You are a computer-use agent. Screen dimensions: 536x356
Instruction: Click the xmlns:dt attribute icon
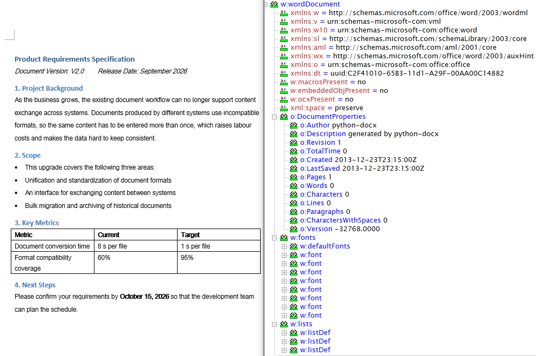284,73
